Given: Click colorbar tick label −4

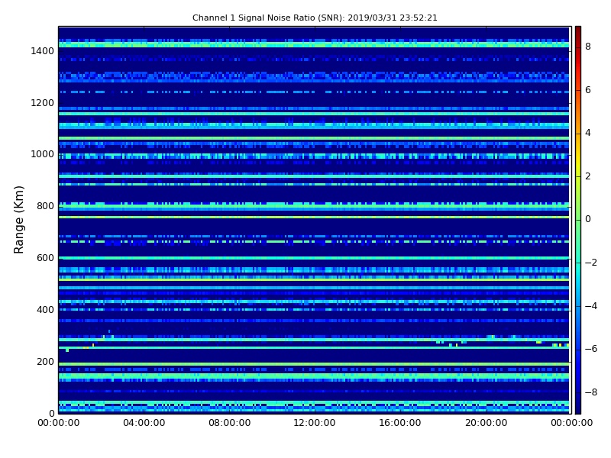Looking at the screenshot, I should [x=591, y=306].
